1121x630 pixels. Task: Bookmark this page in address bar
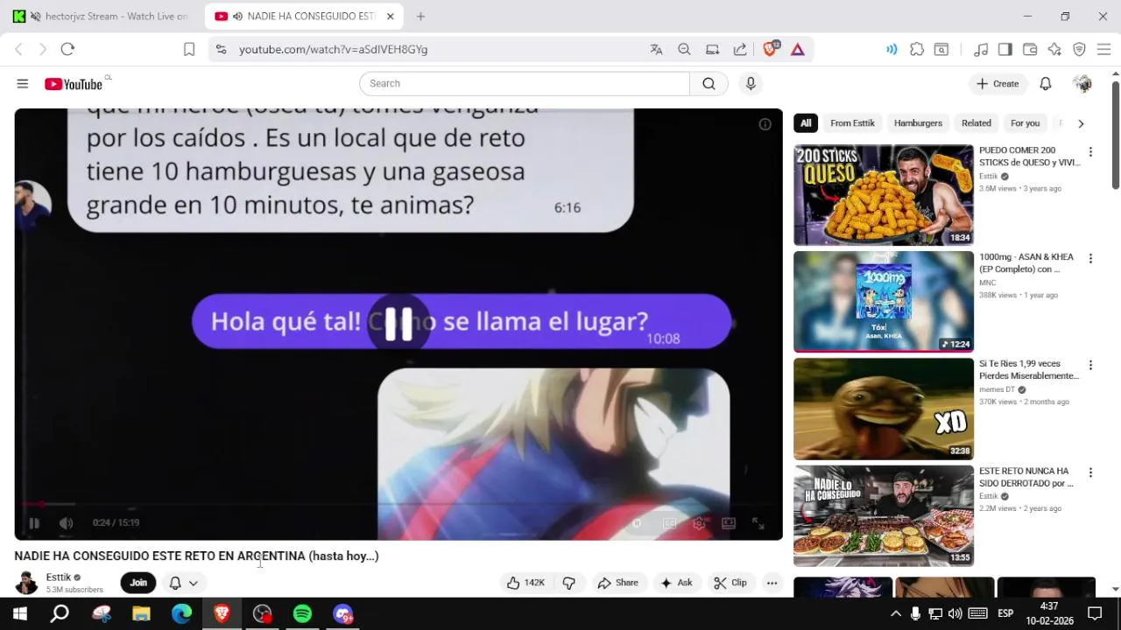click(189, 49)
